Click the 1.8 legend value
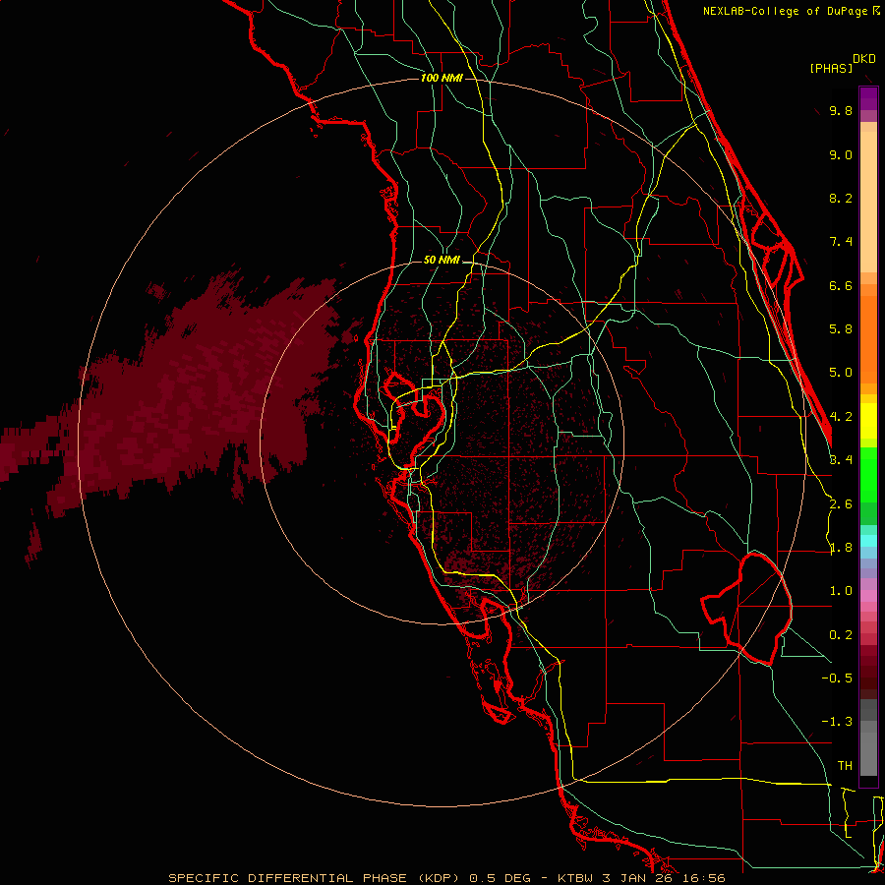 click(x=841, y=548)
